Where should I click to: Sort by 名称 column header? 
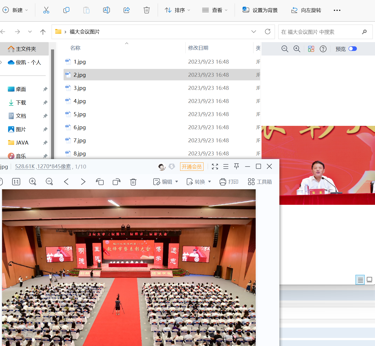(75, 48)
